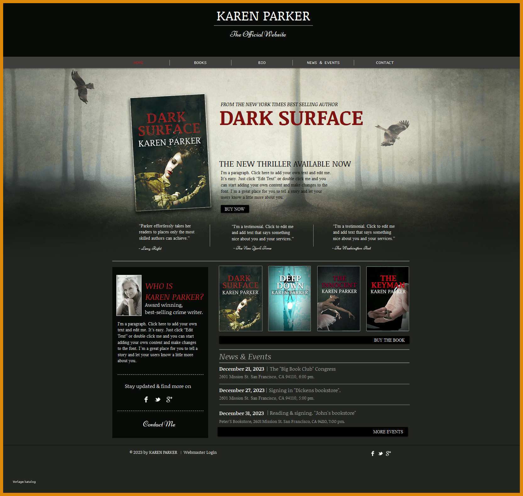Viewport: 523px width, 496px height.
Task: Click the footer Facebook icon
Action: [x=373, y=453]
